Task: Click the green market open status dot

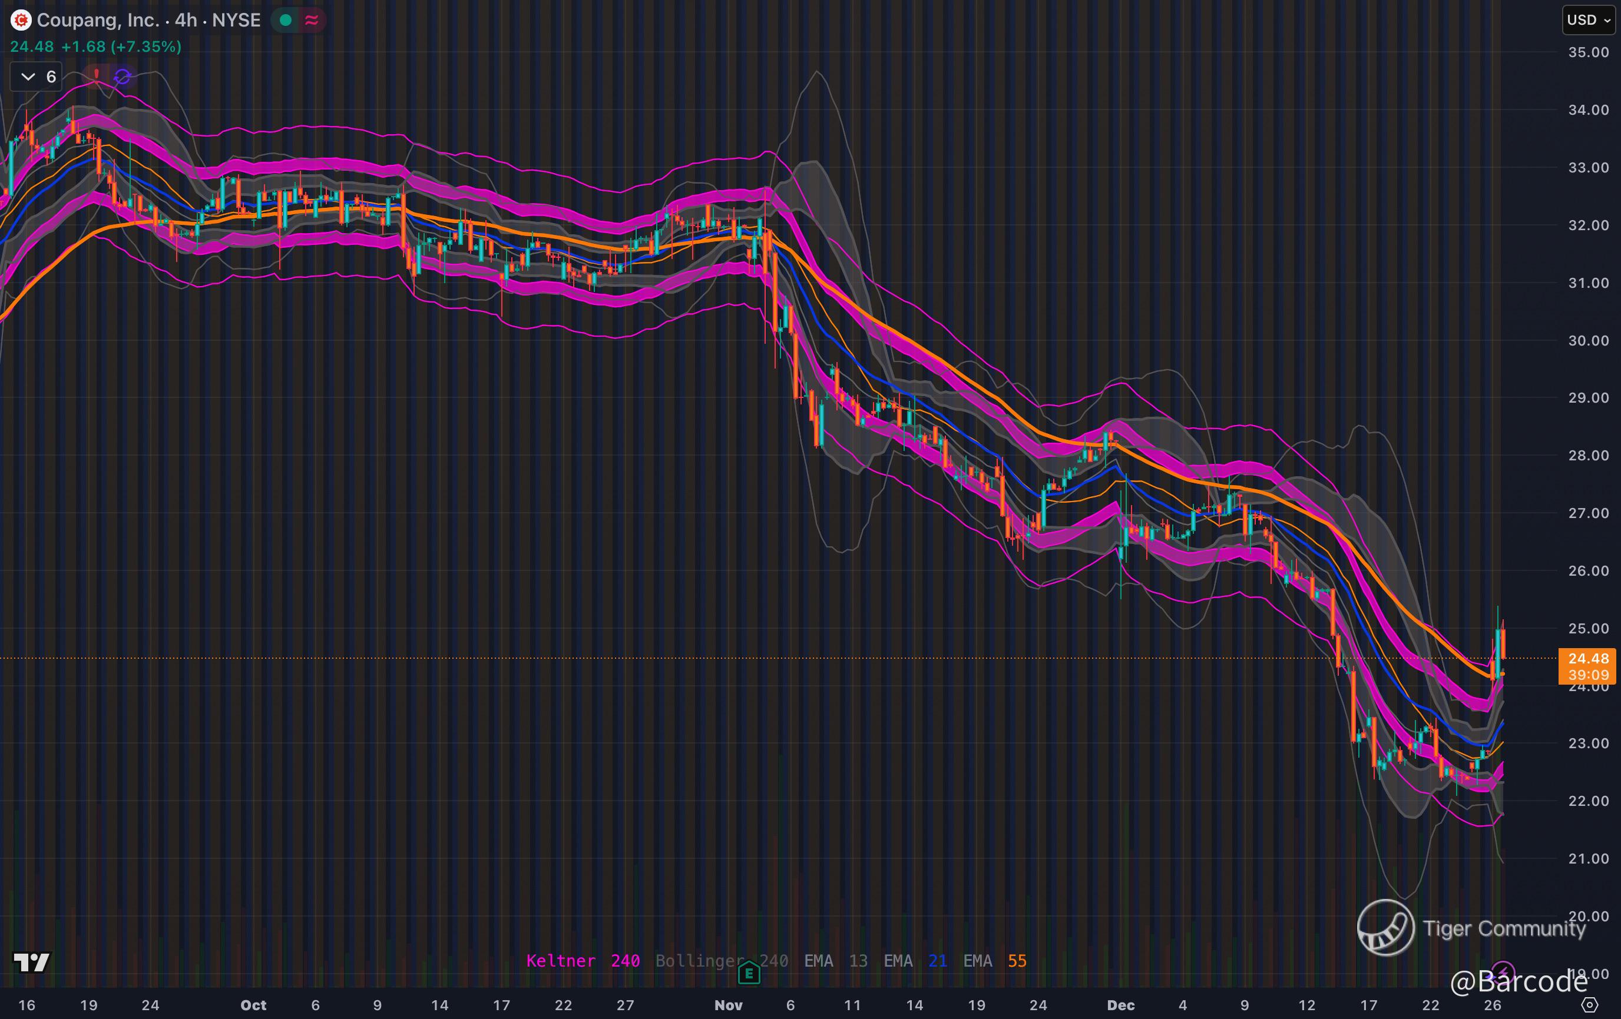Action: pyautogui.click(x=286, y=20)
